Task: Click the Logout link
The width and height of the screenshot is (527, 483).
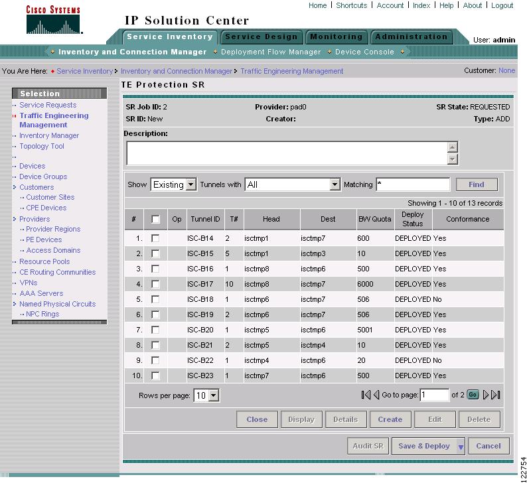Action: [x=502, y=5]
